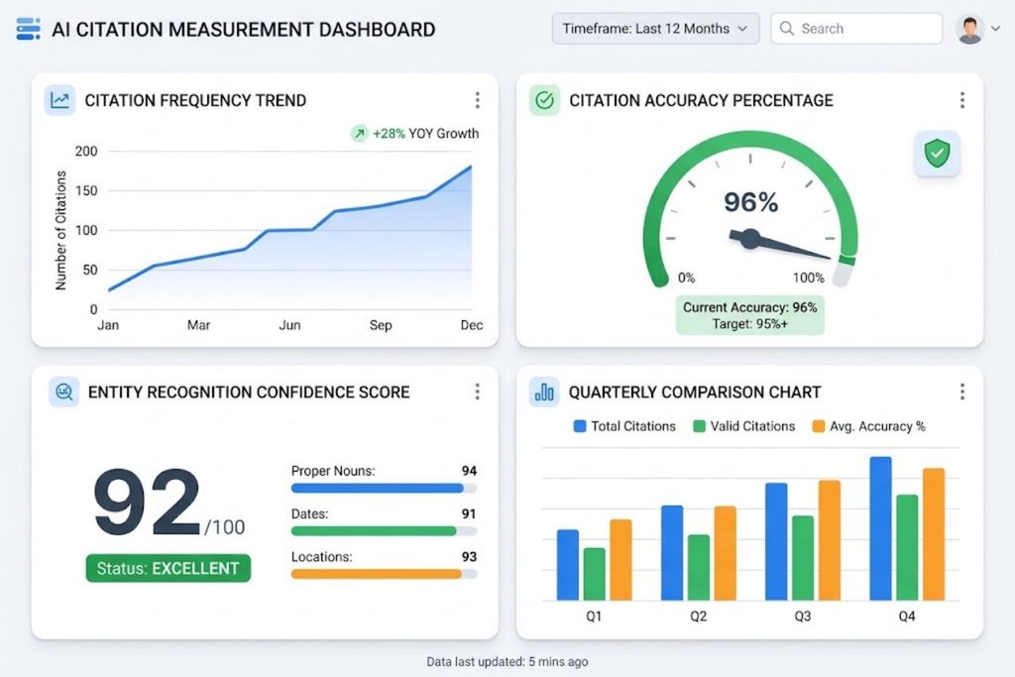Toggle the Total Citations legend item
1015x677 pixels.
click(624, 426)
